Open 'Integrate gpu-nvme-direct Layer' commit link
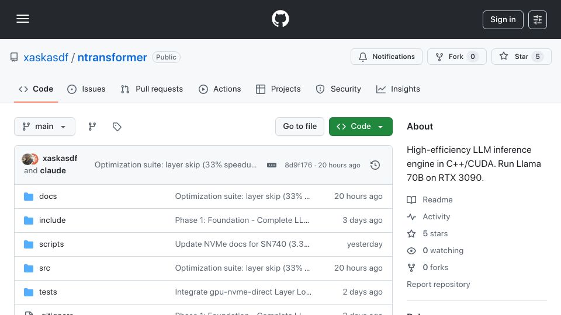561x315 pixels. (x=243, y=292)
